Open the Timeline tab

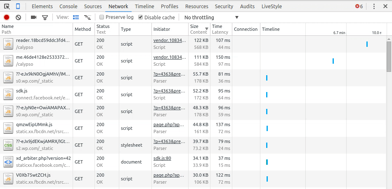click(144, 6)
